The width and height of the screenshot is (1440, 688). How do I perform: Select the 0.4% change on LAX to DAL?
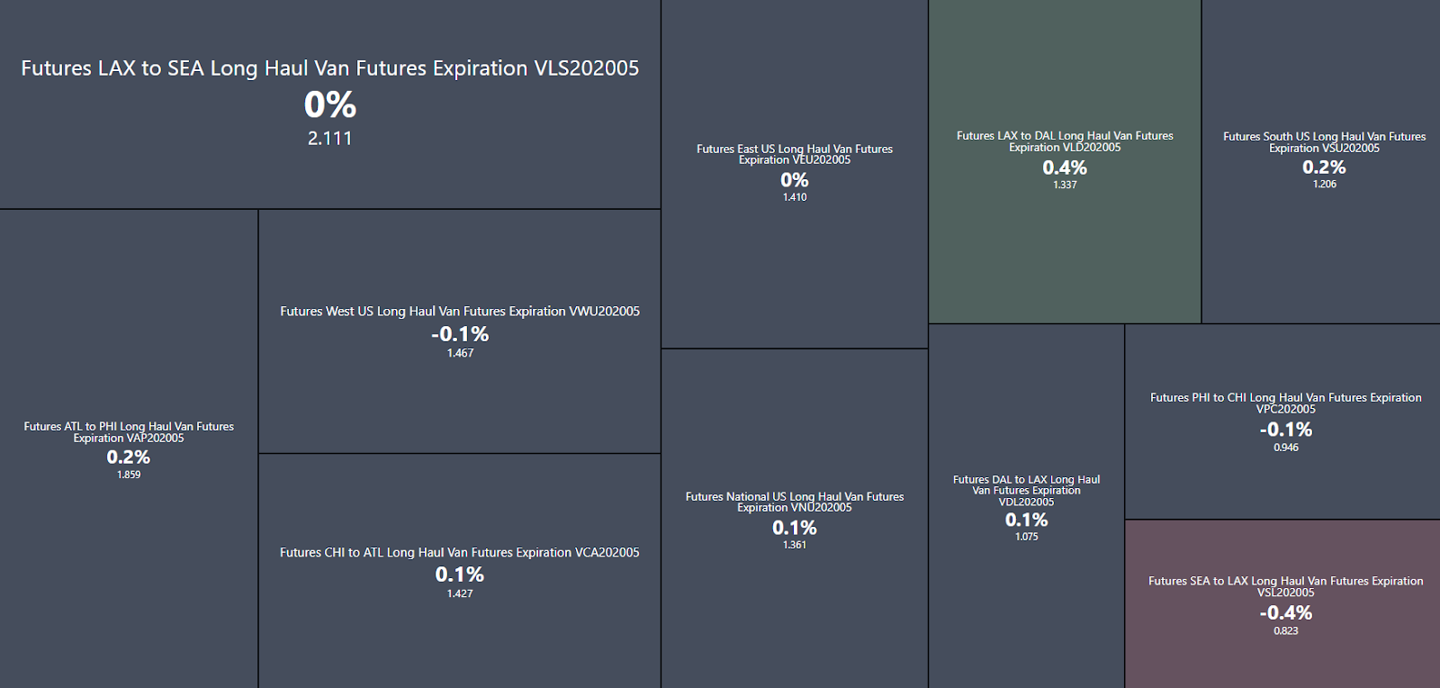point(1065,168)
